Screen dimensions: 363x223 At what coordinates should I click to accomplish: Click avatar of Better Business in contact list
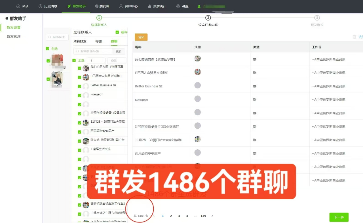pos(86,86)
